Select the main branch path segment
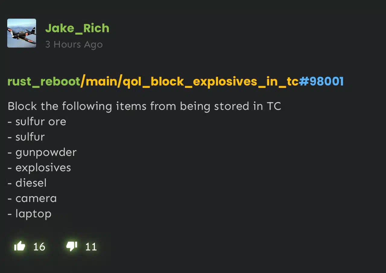The image size is (386, 273). click(101, 82)
